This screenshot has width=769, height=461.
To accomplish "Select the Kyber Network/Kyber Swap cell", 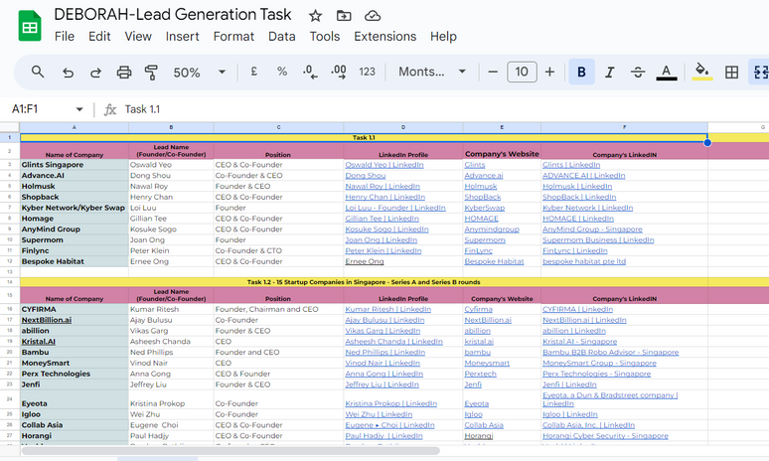I will [x=75, y=208].
